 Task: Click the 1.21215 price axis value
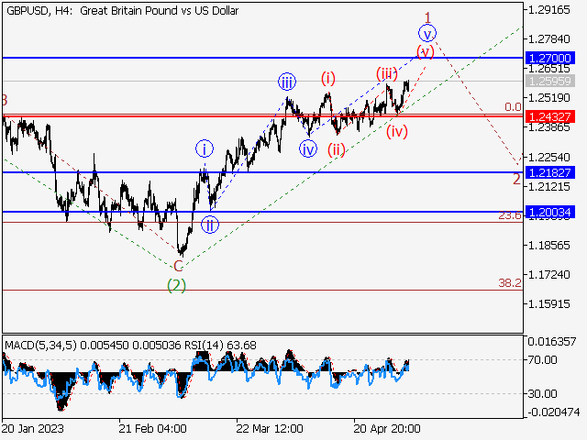pyautogui.click(x=548, y=186)
